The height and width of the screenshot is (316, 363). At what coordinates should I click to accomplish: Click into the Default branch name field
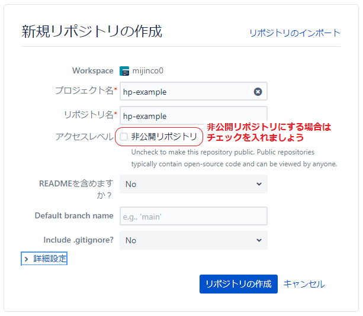[193, 217]
